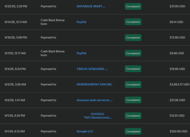Click the 9/10/25, 3:09 PM transaction date
190x137 pixels.
tap(16, 38)
